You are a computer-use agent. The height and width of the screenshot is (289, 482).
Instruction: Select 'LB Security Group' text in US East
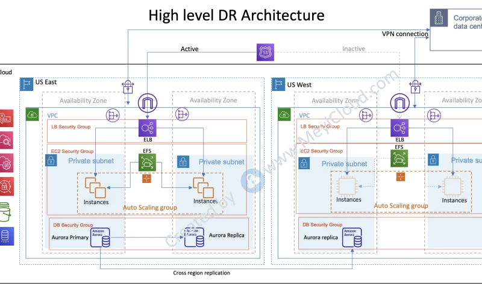[70, 126]
